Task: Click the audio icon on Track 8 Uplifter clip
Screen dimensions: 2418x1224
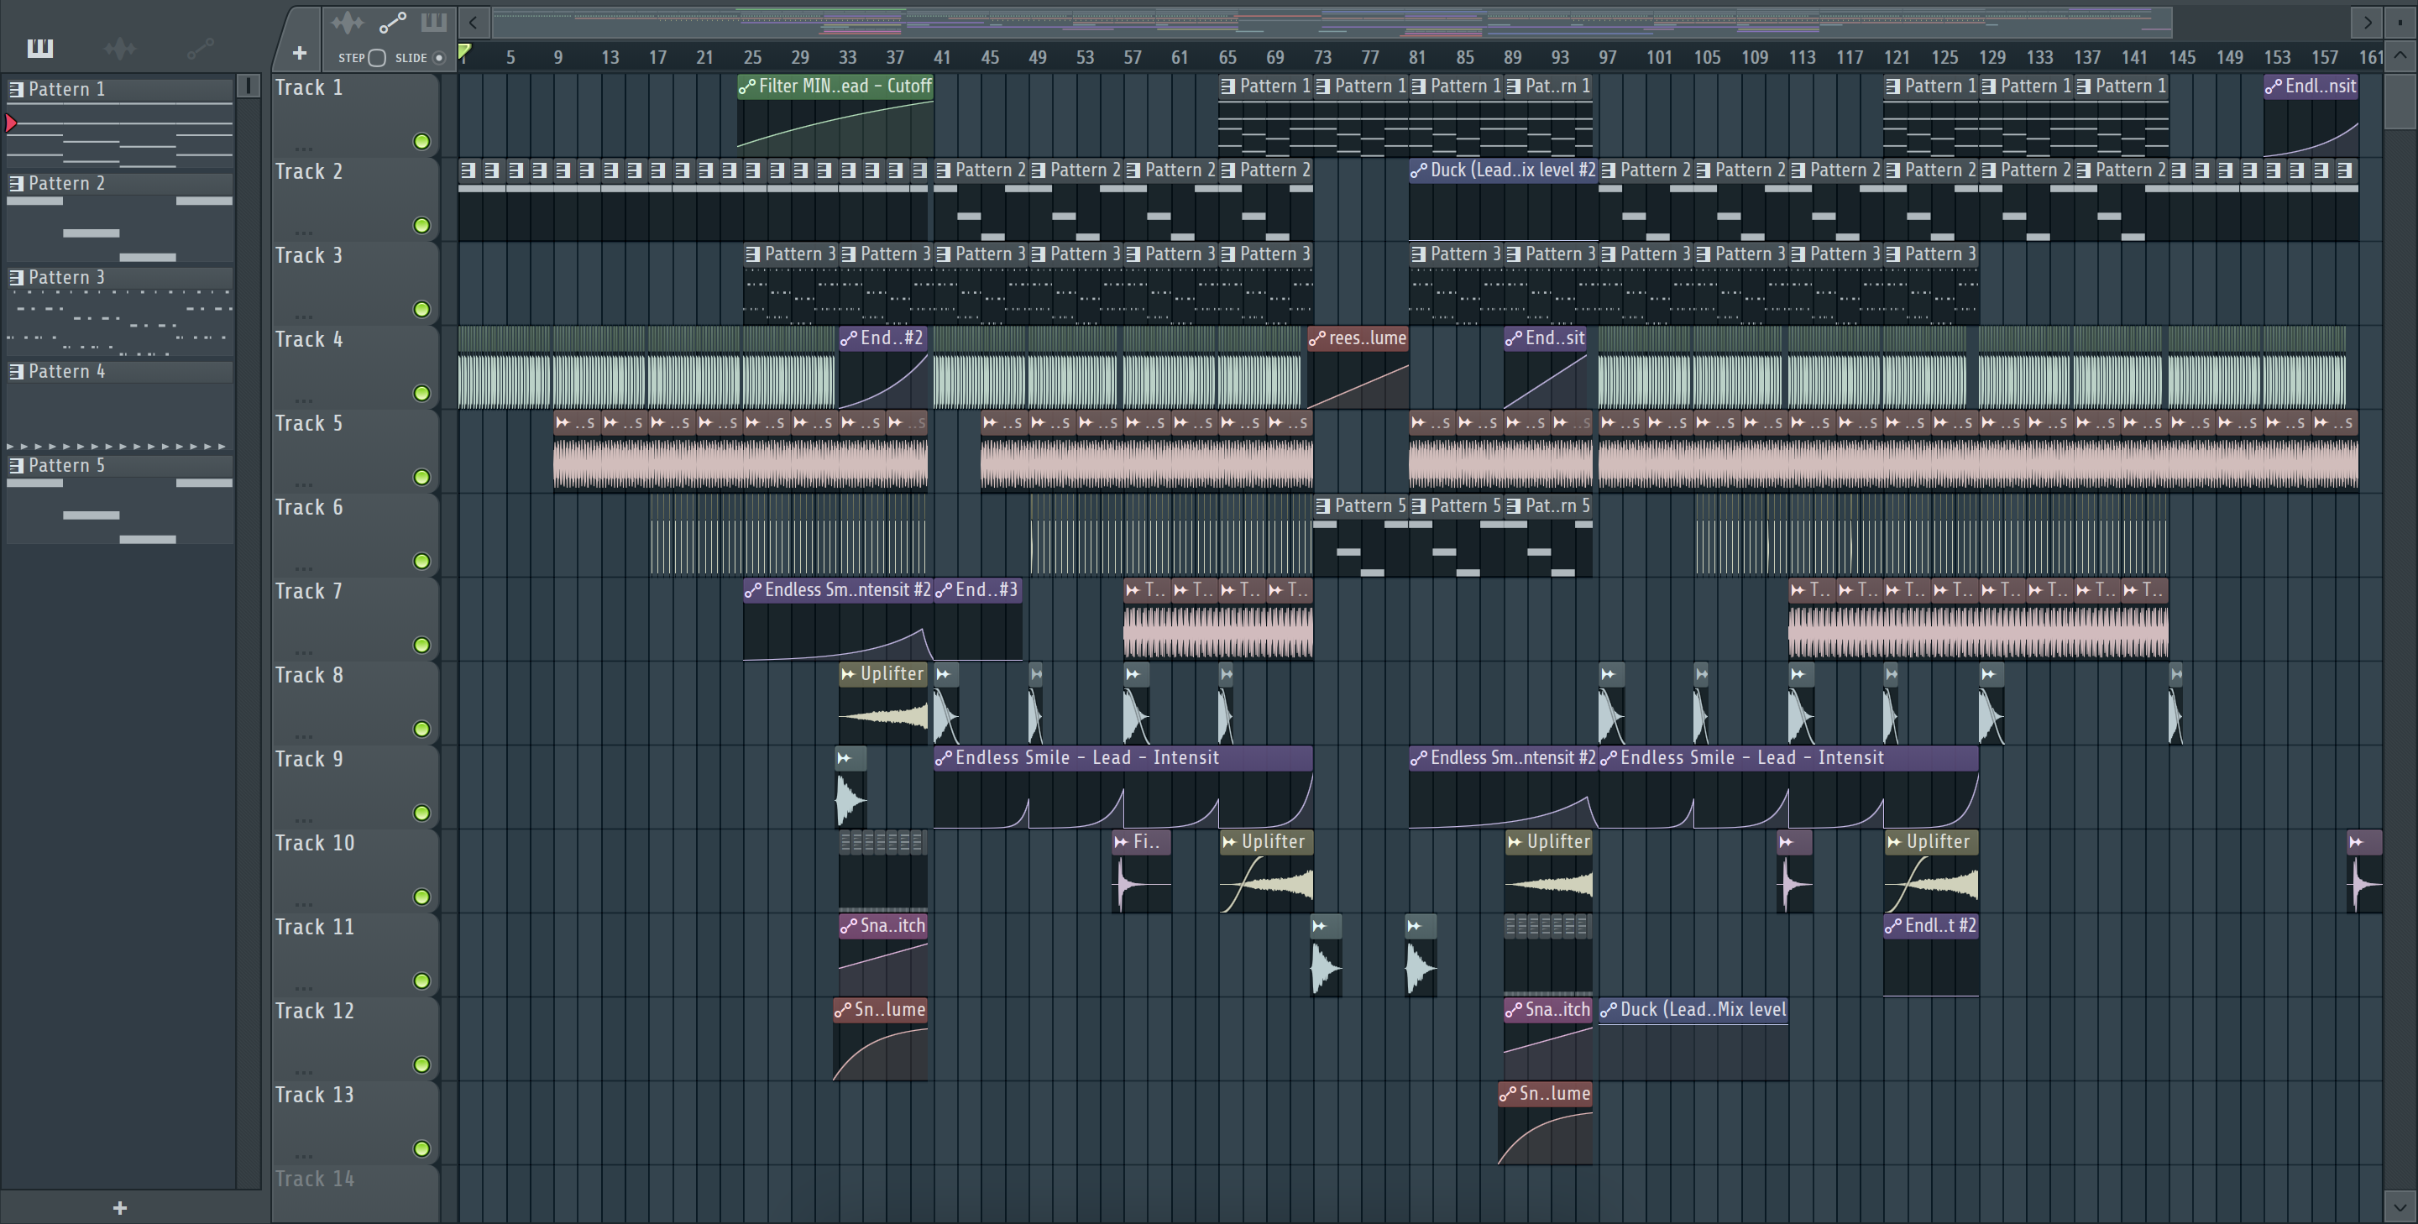Action: point(849,674)
